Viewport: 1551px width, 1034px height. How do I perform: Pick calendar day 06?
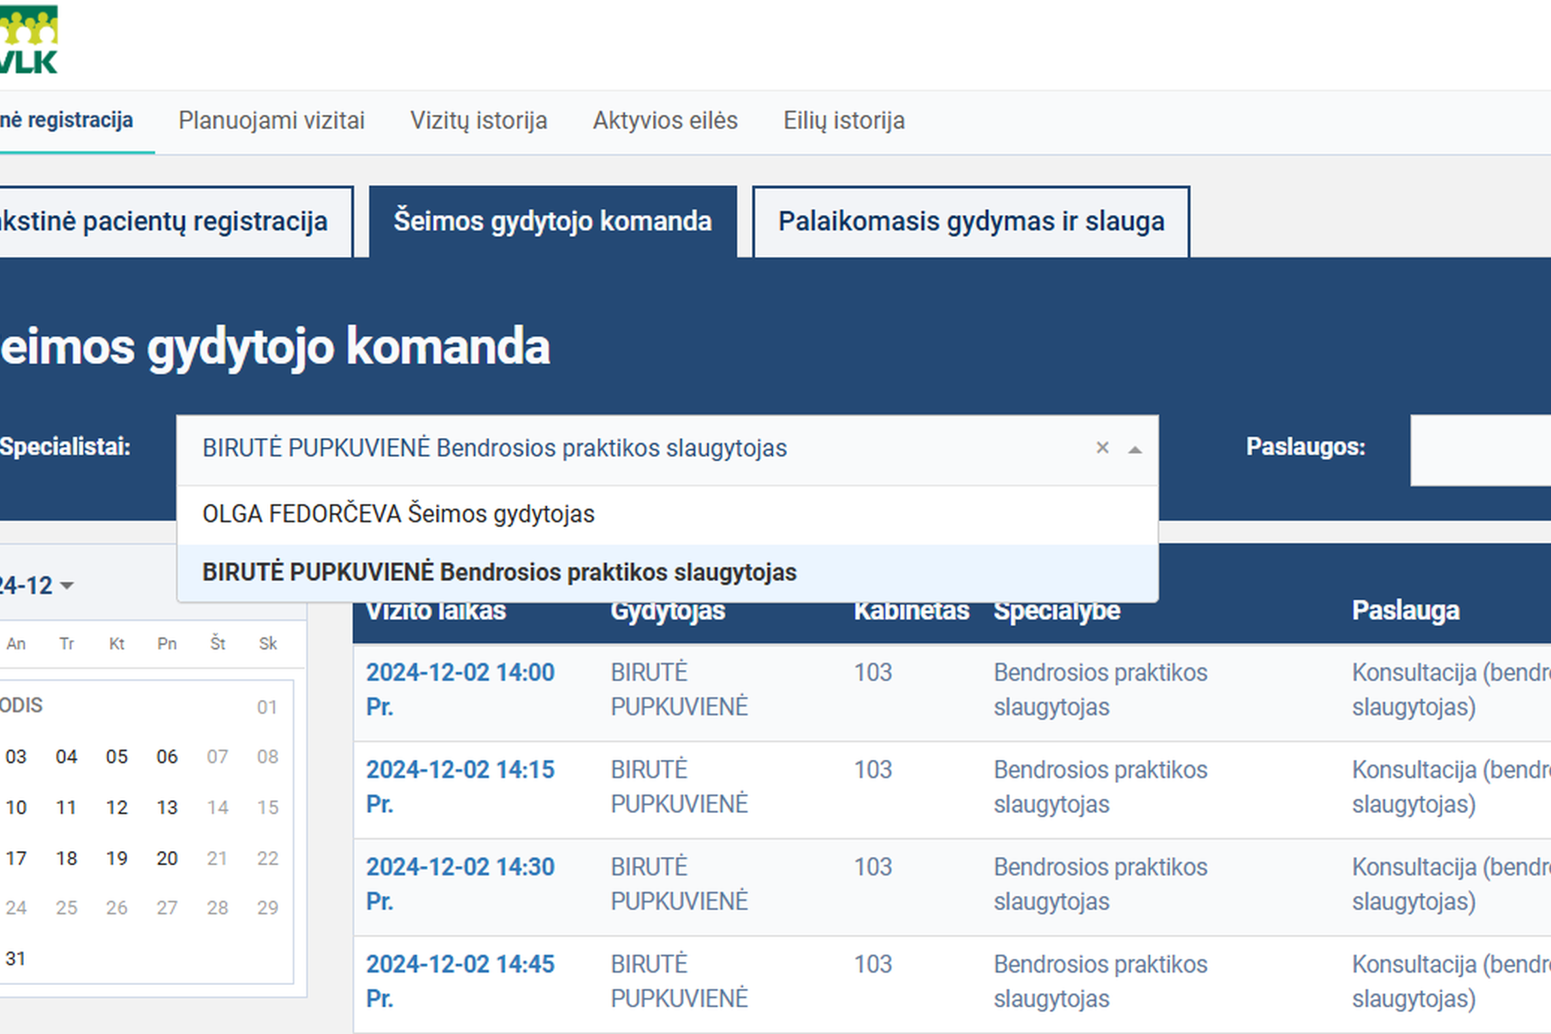click(x=167, y=756)
